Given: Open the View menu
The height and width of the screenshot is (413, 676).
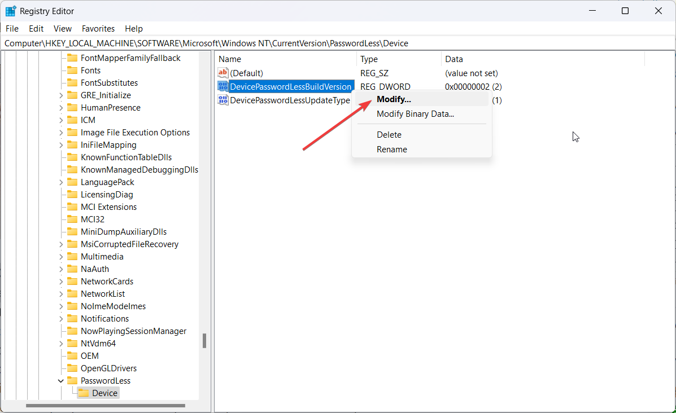Looking at the screenshot, I should pyautogui.click(x=63, y=28).
